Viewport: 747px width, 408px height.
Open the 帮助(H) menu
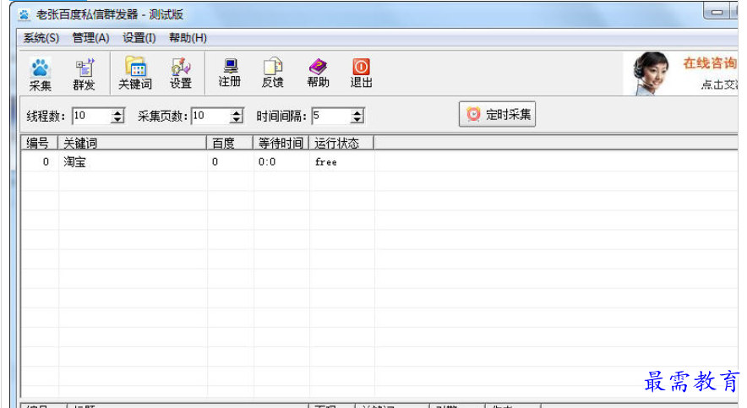(188, 38)
